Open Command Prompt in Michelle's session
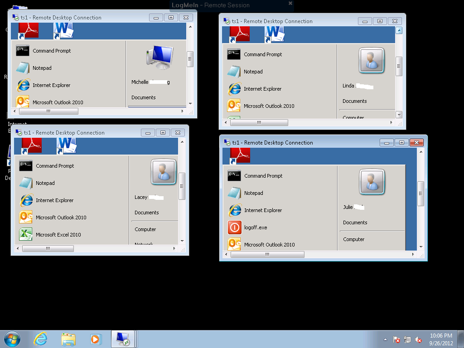 pyautogui.click(x=52, y=51)
